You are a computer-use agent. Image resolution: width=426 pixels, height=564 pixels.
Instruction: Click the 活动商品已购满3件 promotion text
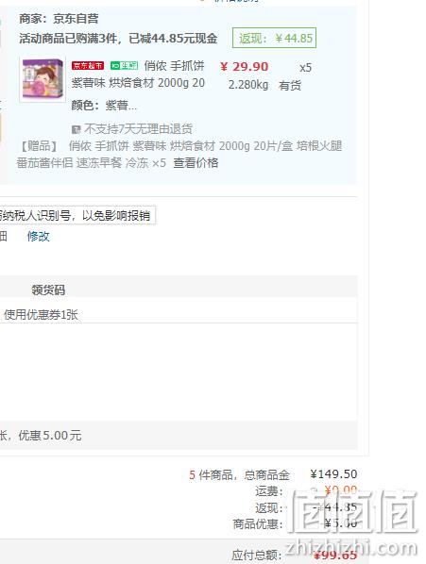pos(118,38)
